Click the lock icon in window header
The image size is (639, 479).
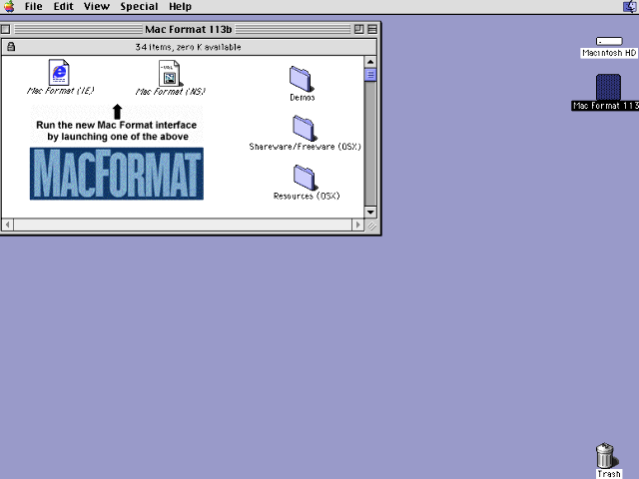[11, 47]
